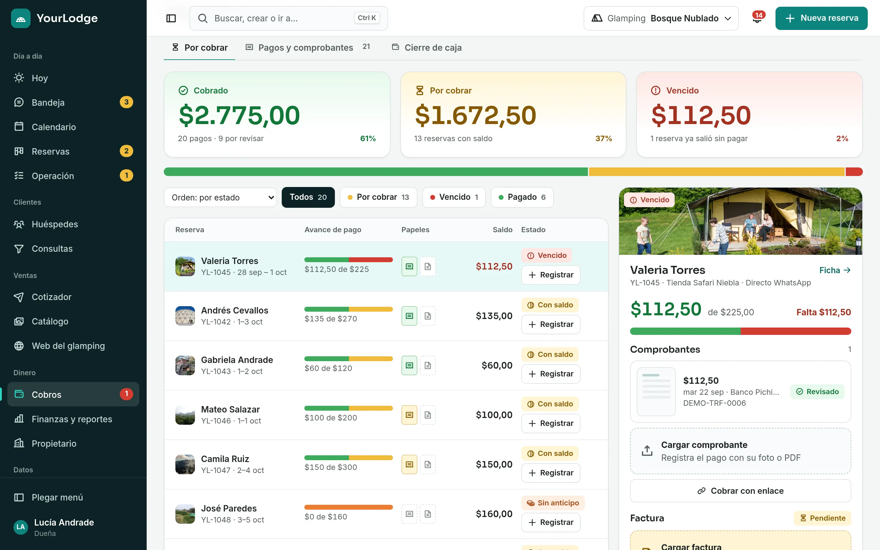Viewport: 880px width, 550px height.
Task: Click Registrar for Valeria Torres
Action: pyautogui.click(x=551, y=275)
